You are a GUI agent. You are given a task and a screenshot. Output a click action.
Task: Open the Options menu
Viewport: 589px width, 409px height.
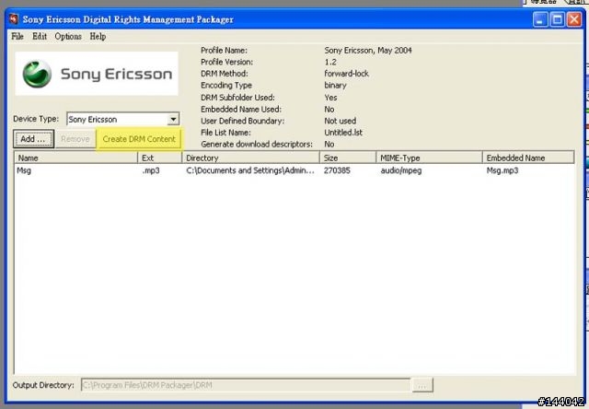[x=68, y=37]
